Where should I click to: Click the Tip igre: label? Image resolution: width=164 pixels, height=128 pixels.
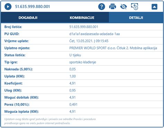click(11, 62)
